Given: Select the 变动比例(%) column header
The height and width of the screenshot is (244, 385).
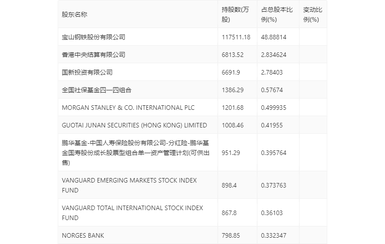Looking at the screenshot, I should coord(313,14).
